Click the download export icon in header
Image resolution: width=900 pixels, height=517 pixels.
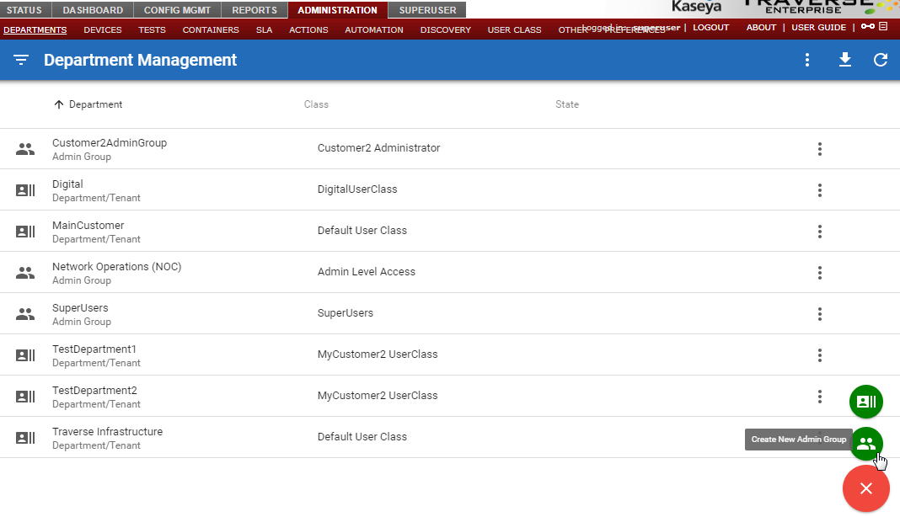click(845, 60)
